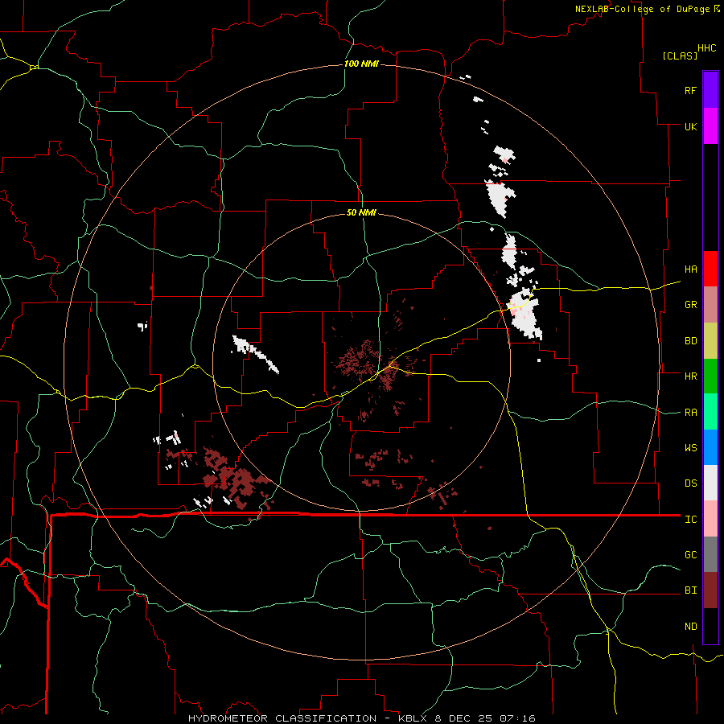Screen dimensions: 724x724
Task: Click the ND legend label
Action: (x=690, y=626)
